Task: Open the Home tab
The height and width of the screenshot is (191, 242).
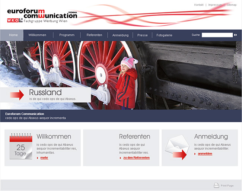Action: [x=13, y=35]
